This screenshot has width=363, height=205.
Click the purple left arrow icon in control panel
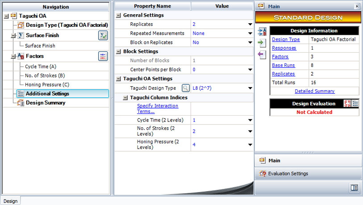261,54
